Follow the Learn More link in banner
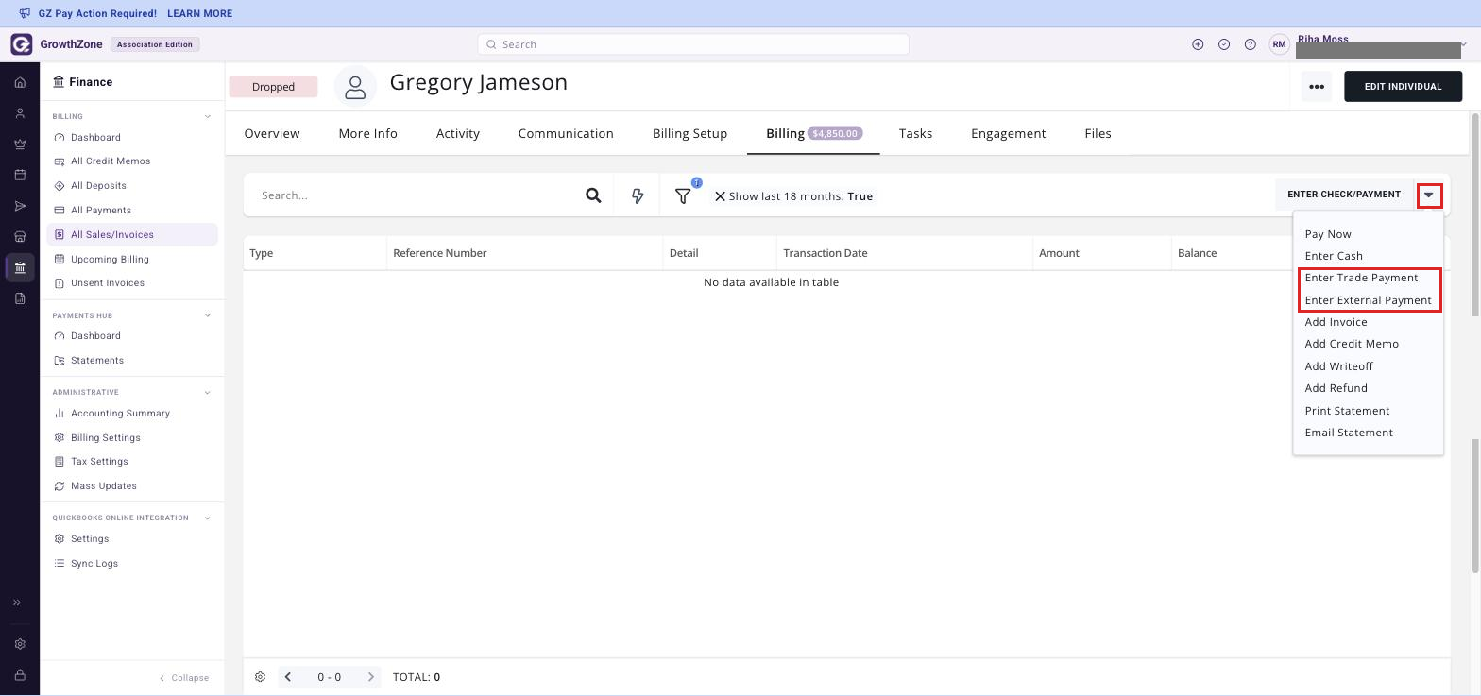Screen dimensions: 1481x696 pos(199,14)
